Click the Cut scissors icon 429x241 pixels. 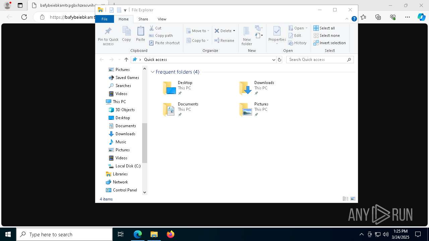(151, 28)
